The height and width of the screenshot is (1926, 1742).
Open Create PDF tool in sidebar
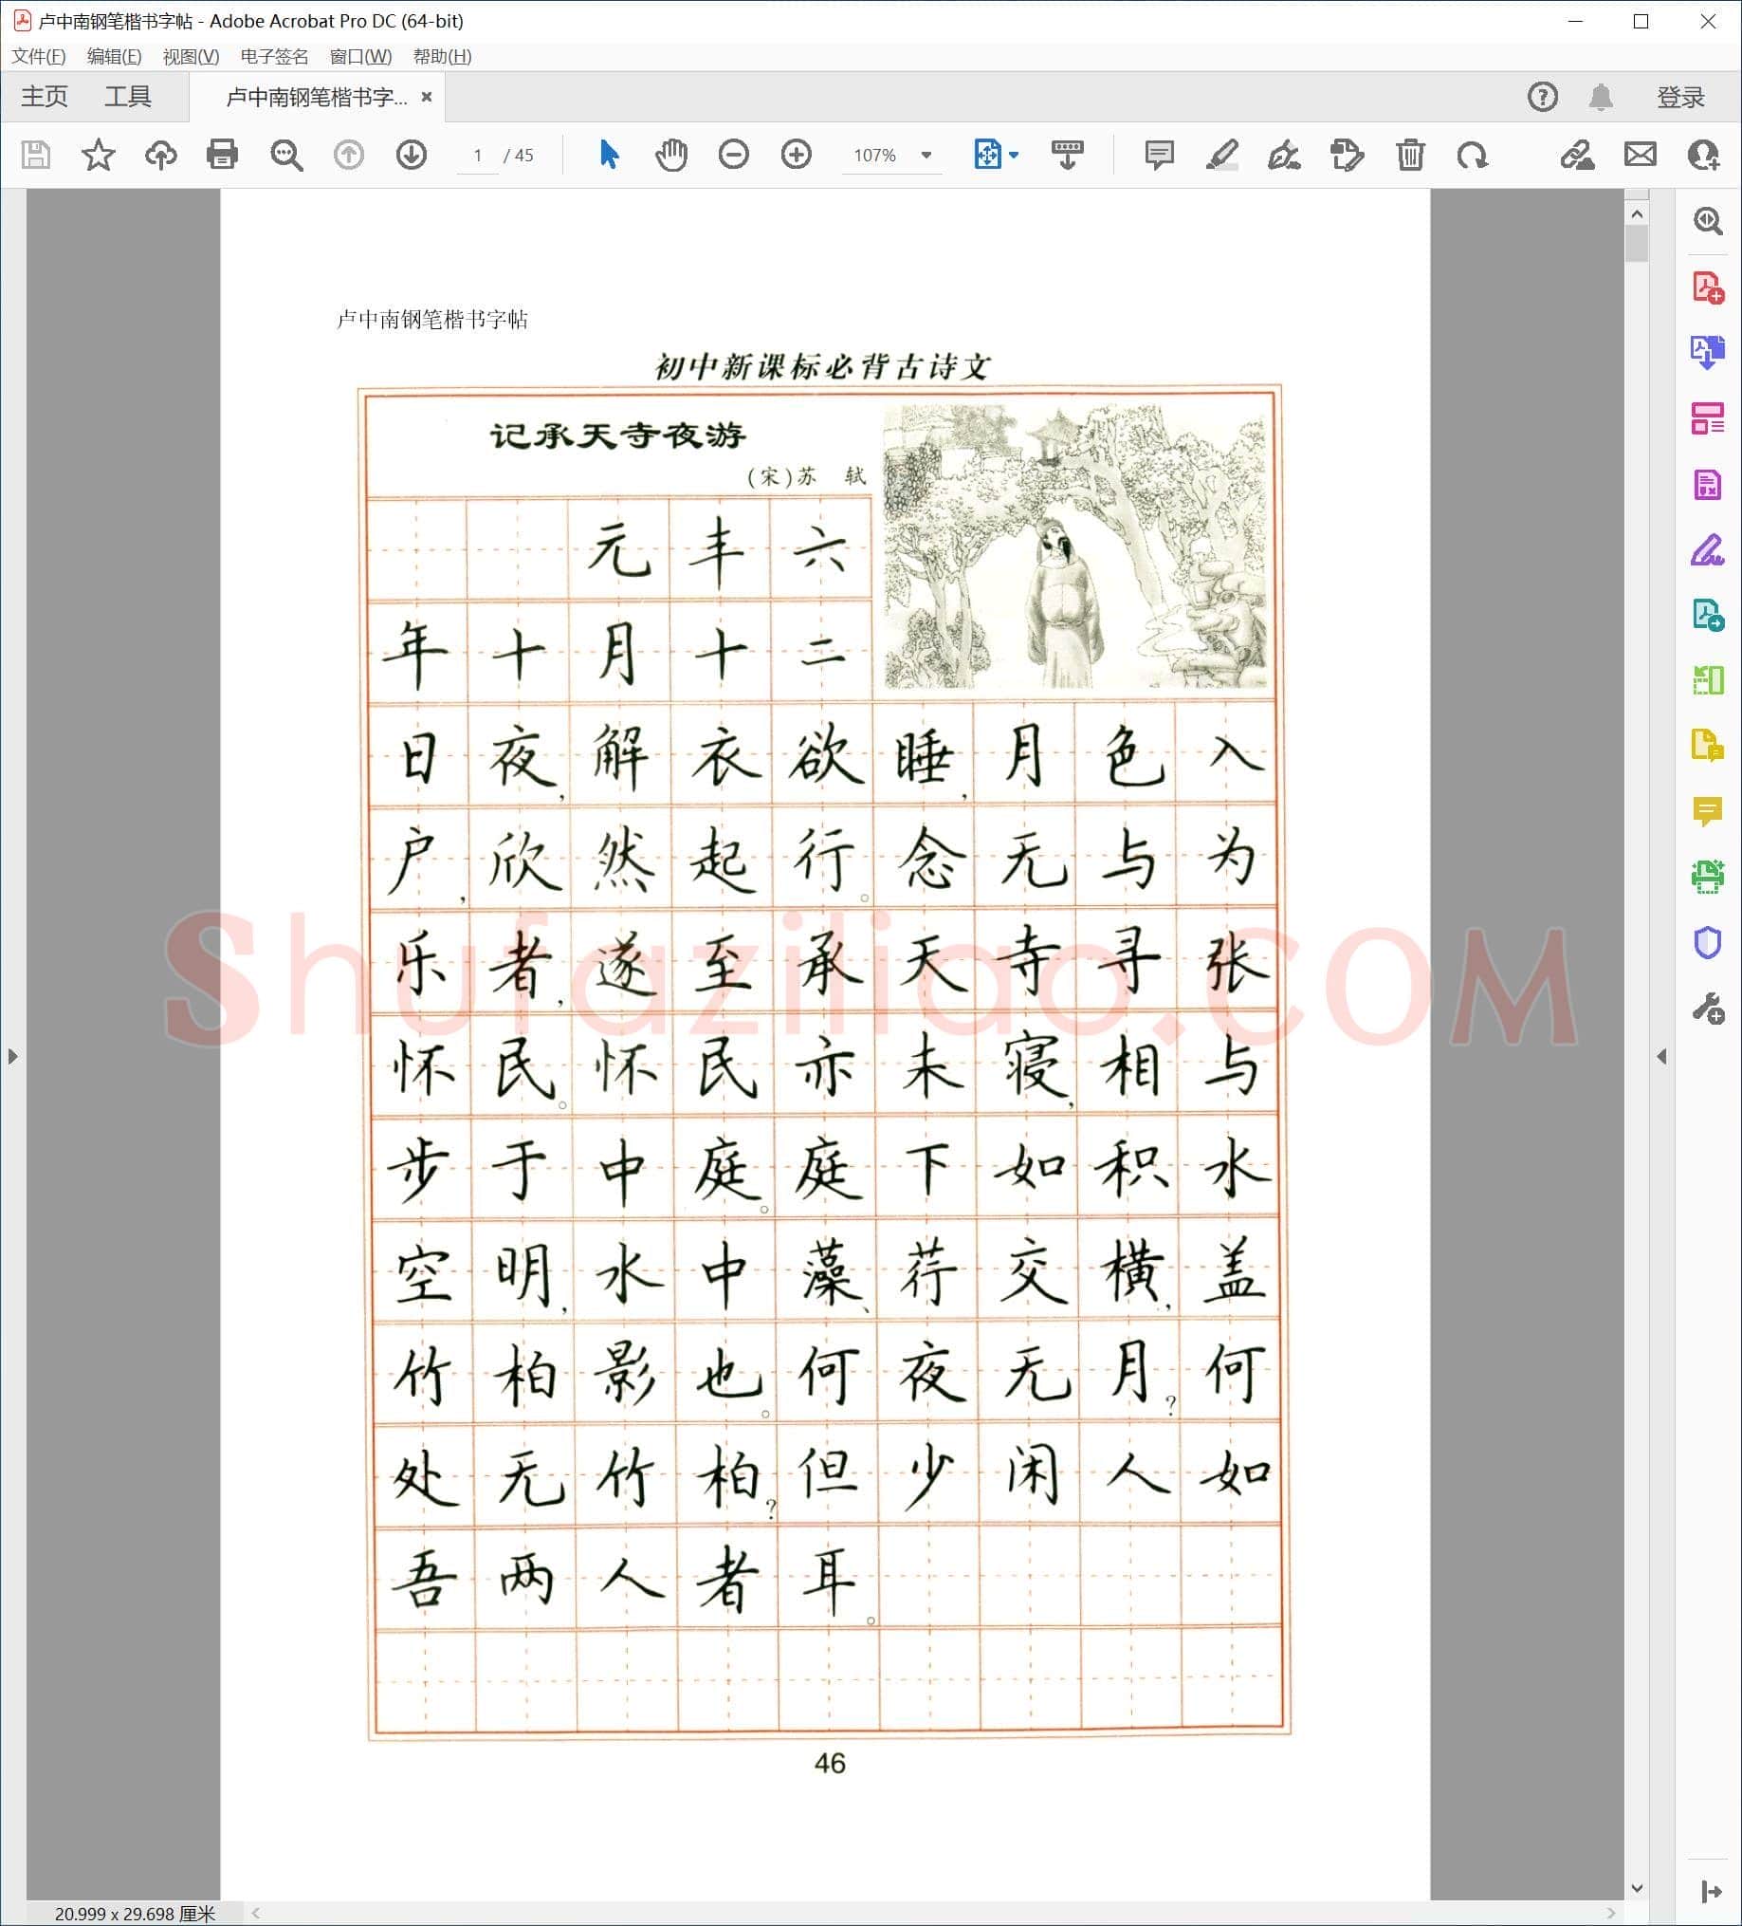point(1708,287)
